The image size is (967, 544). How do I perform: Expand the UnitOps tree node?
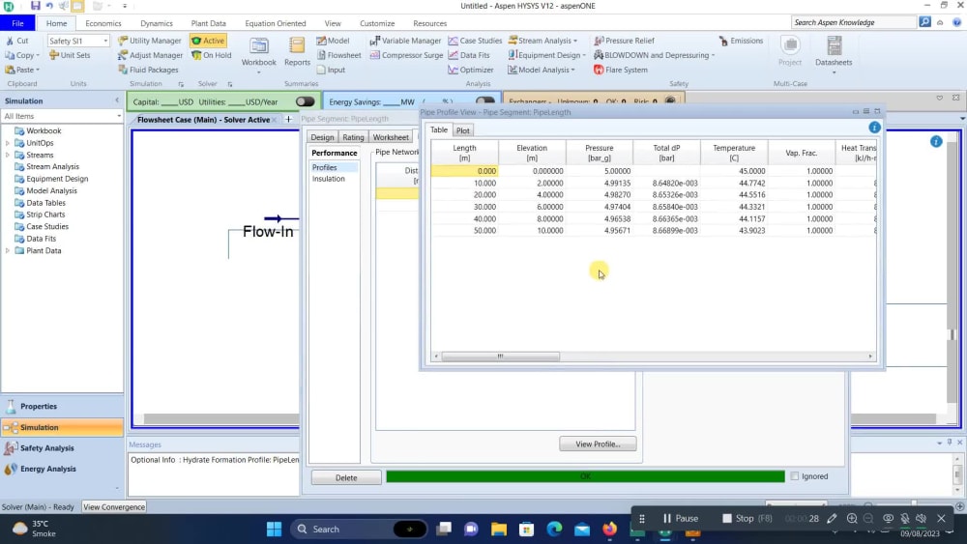[8, 143]
